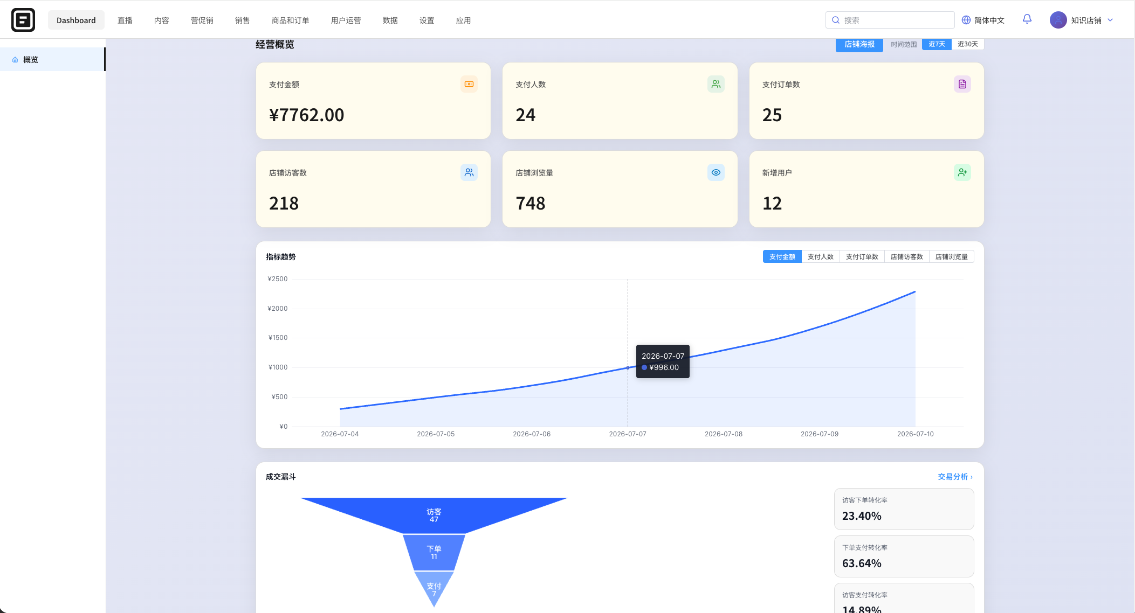Select the 近7天 time range
The image size is (1135, 613).
point(937,44)
